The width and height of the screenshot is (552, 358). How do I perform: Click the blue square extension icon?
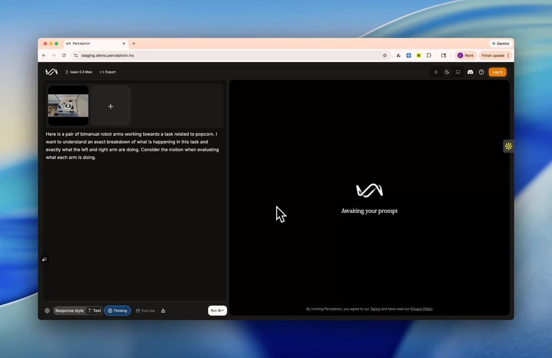coord(408,55)
